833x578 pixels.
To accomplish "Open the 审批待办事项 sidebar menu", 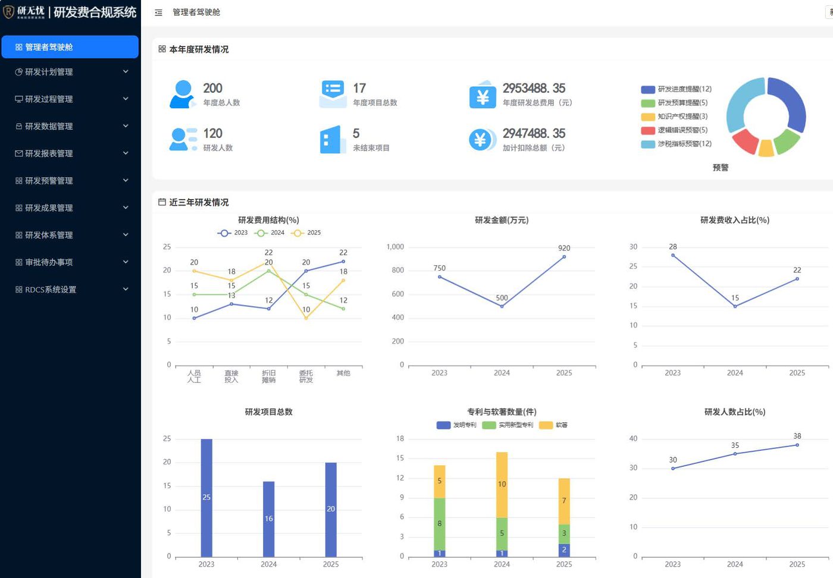I will click(70, 262).
